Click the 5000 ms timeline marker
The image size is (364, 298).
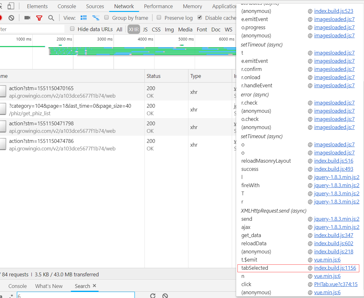click(x=186, y=39)
